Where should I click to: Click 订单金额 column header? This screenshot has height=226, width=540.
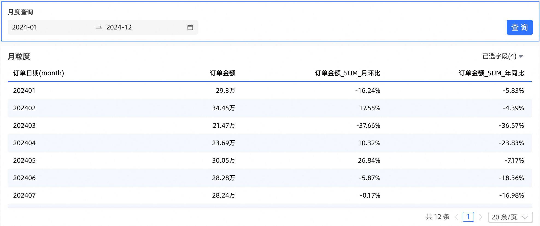(x=222, y=73)
